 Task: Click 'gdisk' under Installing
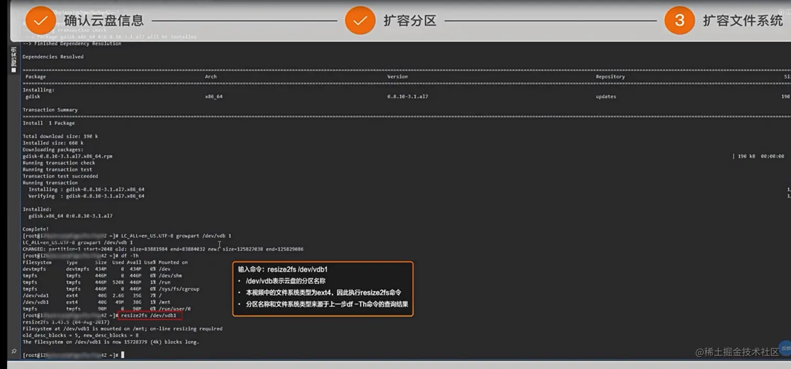[32, 96]
